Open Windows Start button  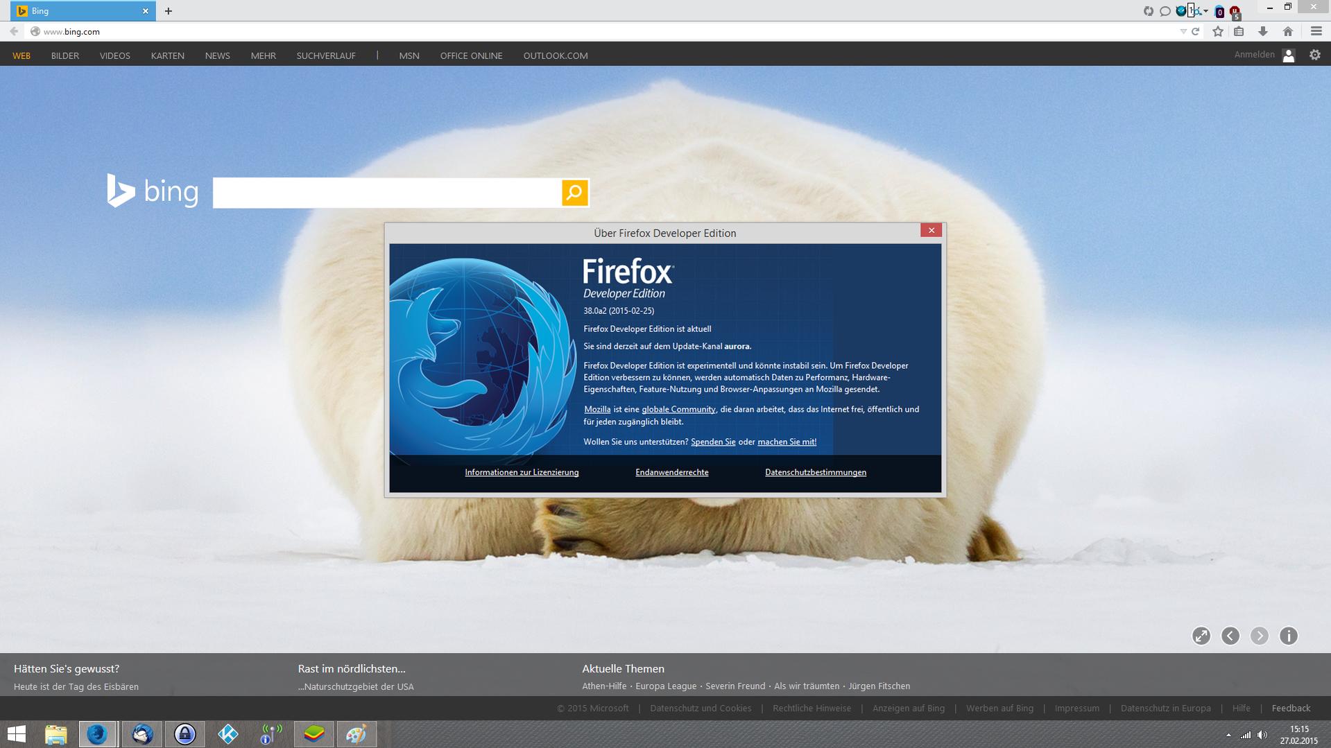point(17,734)
